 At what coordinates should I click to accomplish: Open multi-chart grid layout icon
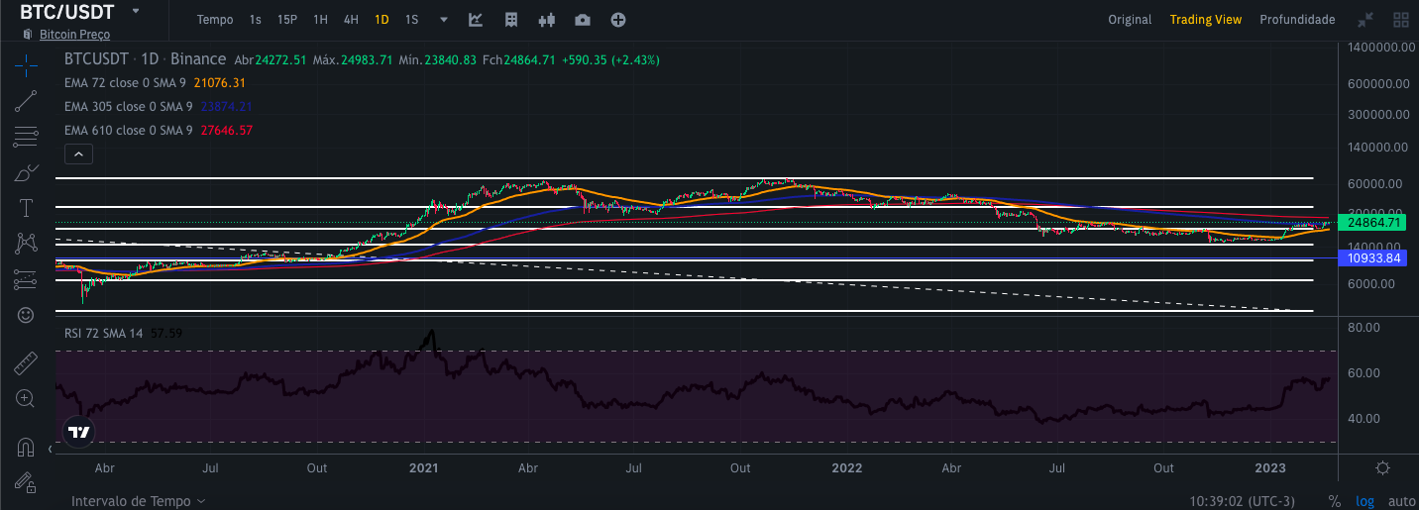pos(1401,20)
